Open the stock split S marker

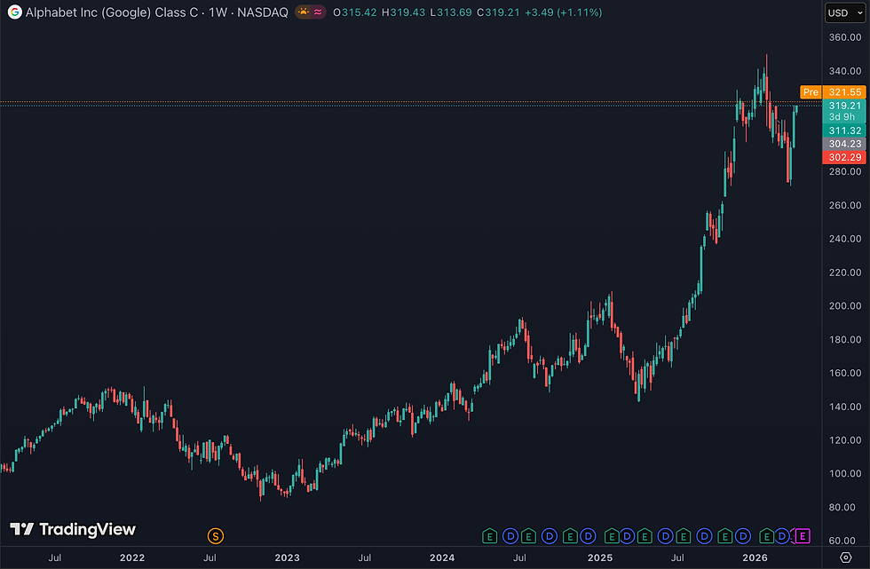[x=215, y=536]
